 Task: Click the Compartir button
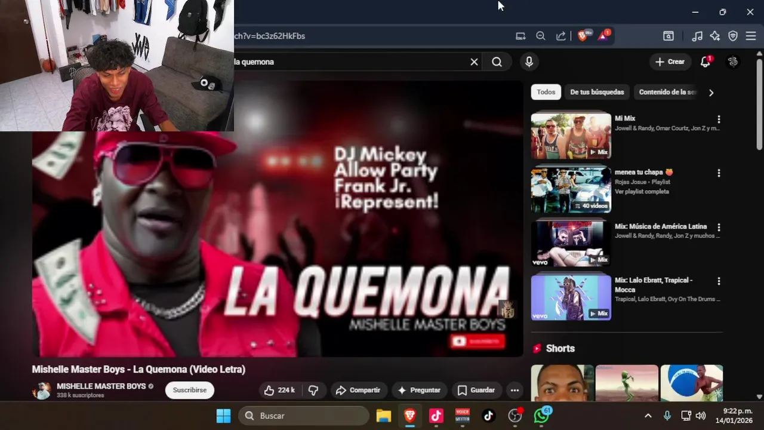click(358, 390)
